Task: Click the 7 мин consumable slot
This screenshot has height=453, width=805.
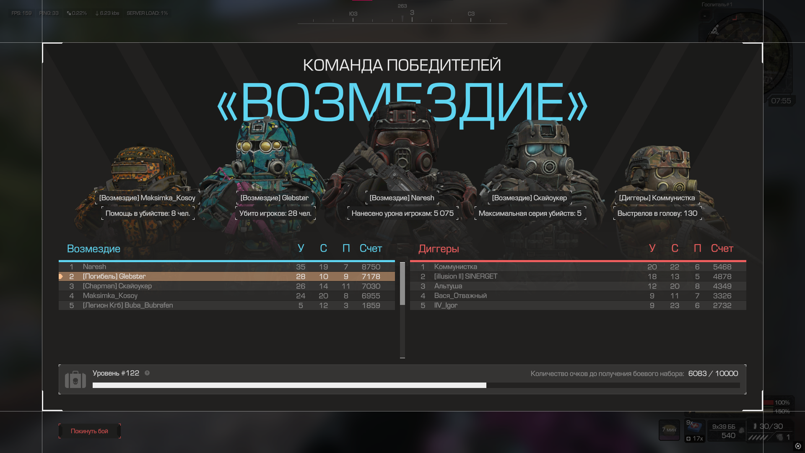Action: point(669,430)
